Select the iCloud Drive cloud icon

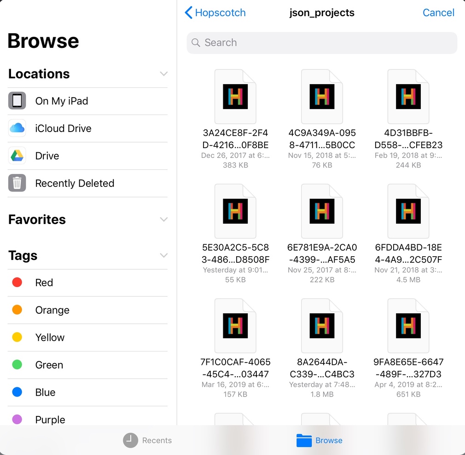point(17,128)
